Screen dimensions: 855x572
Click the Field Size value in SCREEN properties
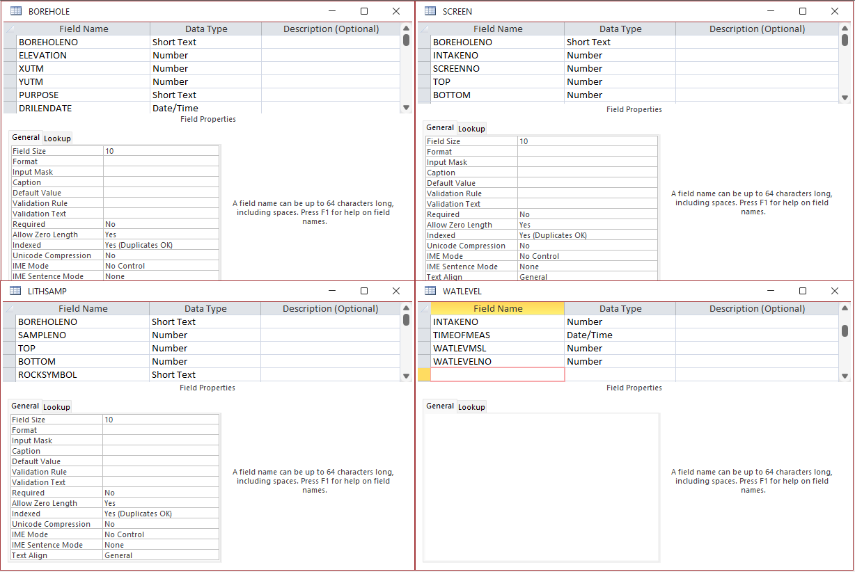pos(588,141)
